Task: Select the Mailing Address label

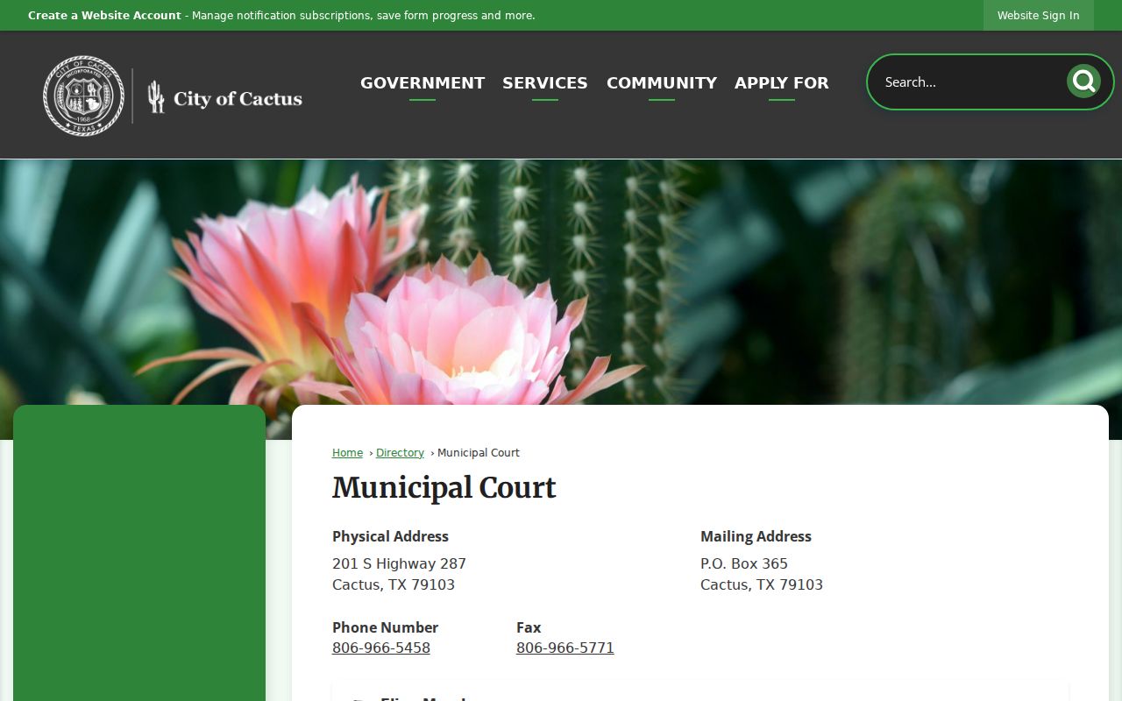Action: 756,536
